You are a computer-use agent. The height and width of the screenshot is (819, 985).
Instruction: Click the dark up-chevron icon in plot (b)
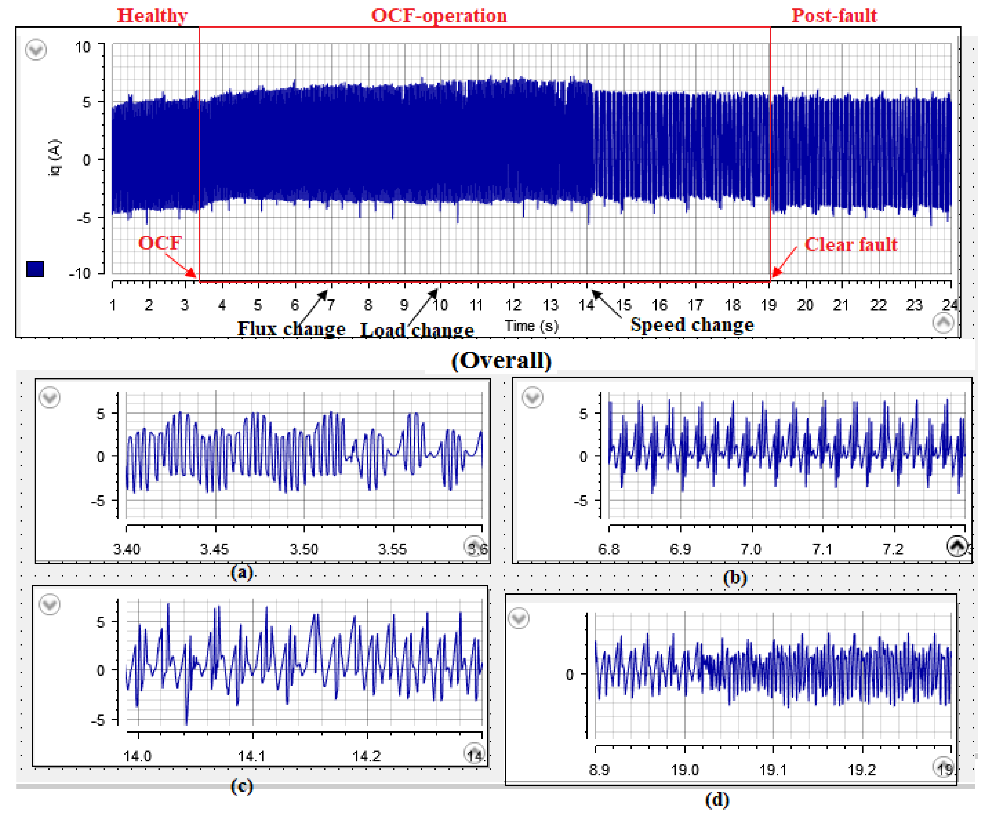(x=957, y=546)
